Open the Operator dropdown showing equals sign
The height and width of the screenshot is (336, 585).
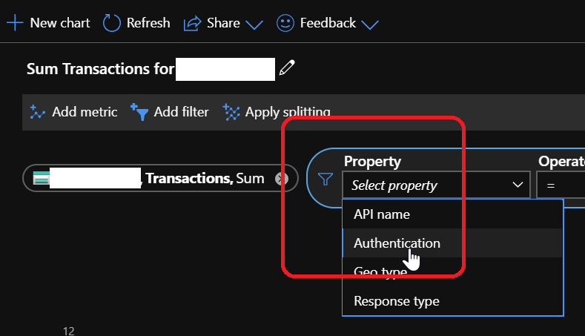(561, 185)
